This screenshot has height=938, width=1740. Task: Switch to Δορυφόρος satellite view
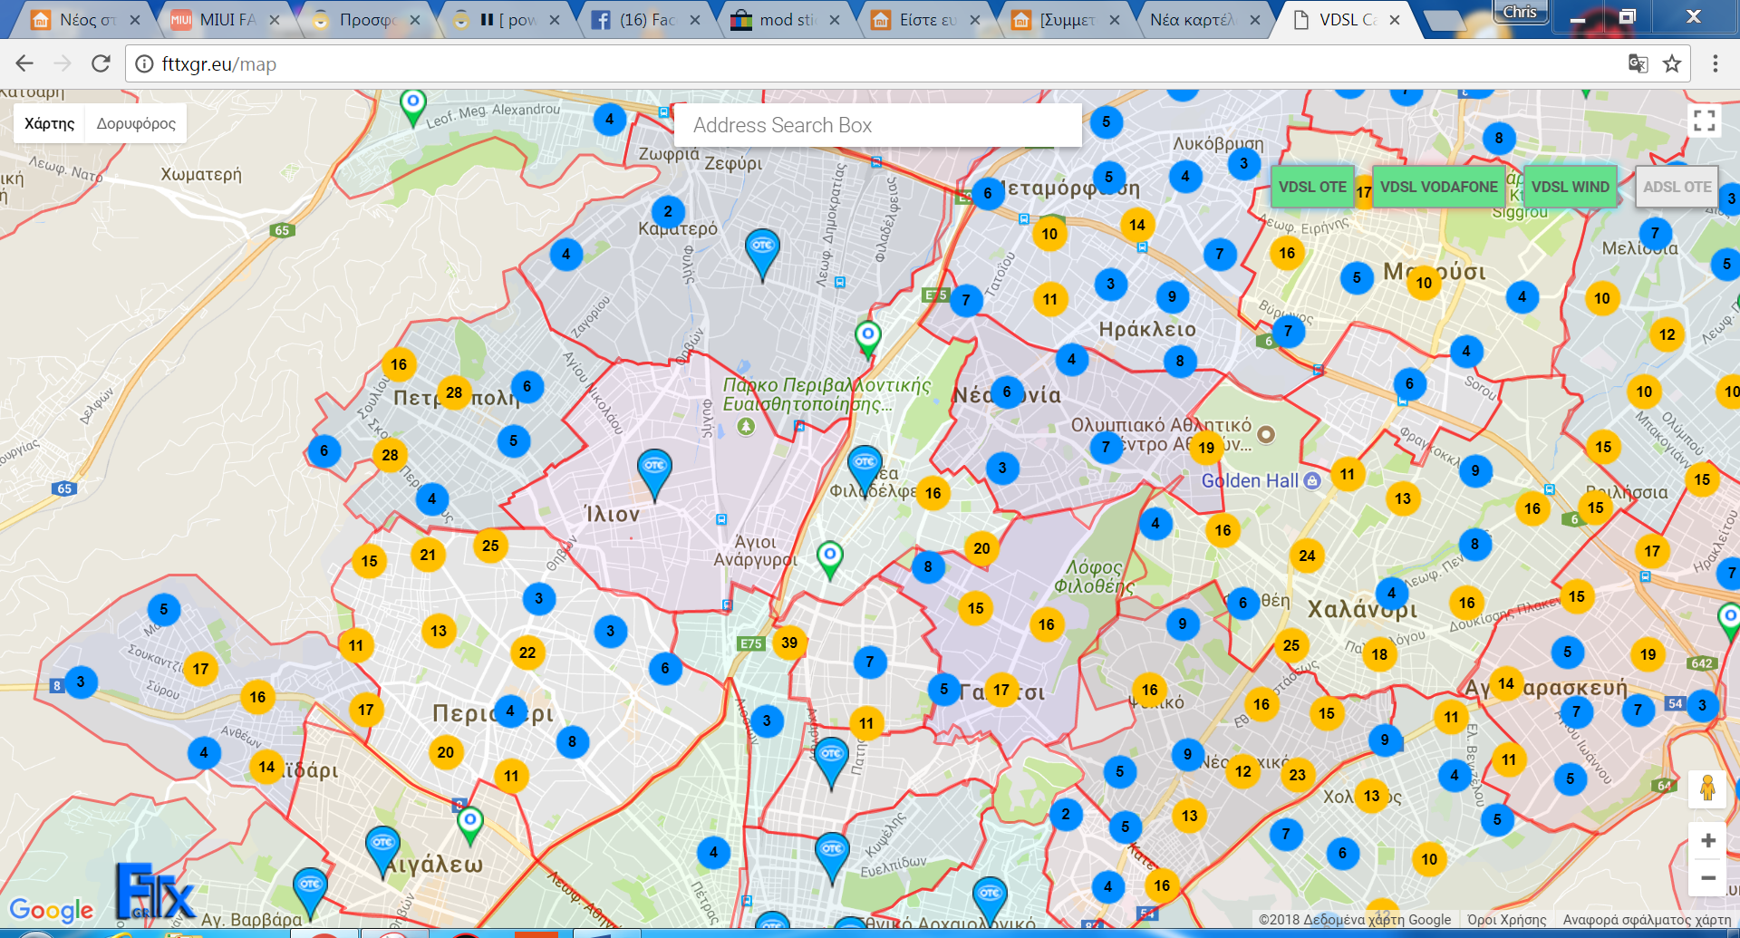[x=136, y=123]
